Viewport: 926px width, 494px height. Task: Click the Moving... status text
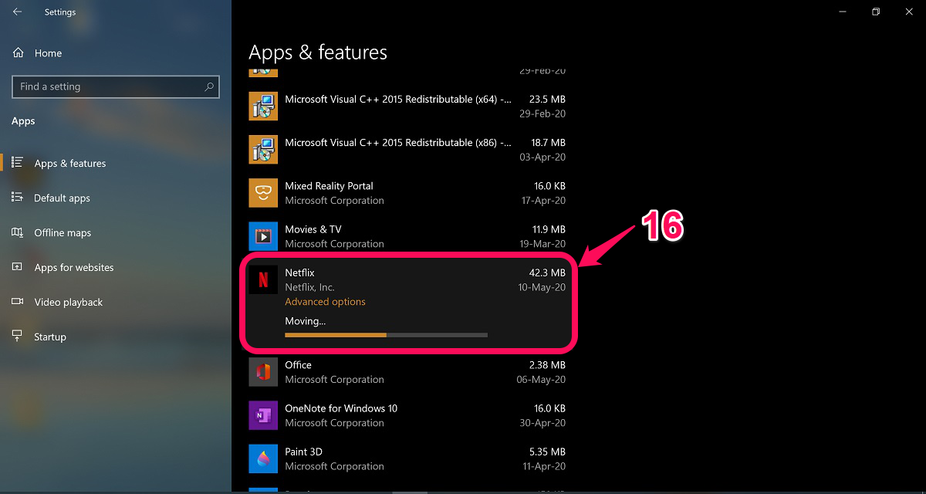(306, 321)
